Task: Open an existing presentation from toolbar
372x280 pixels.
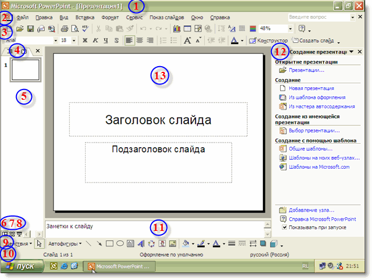Action: [20, 29]
